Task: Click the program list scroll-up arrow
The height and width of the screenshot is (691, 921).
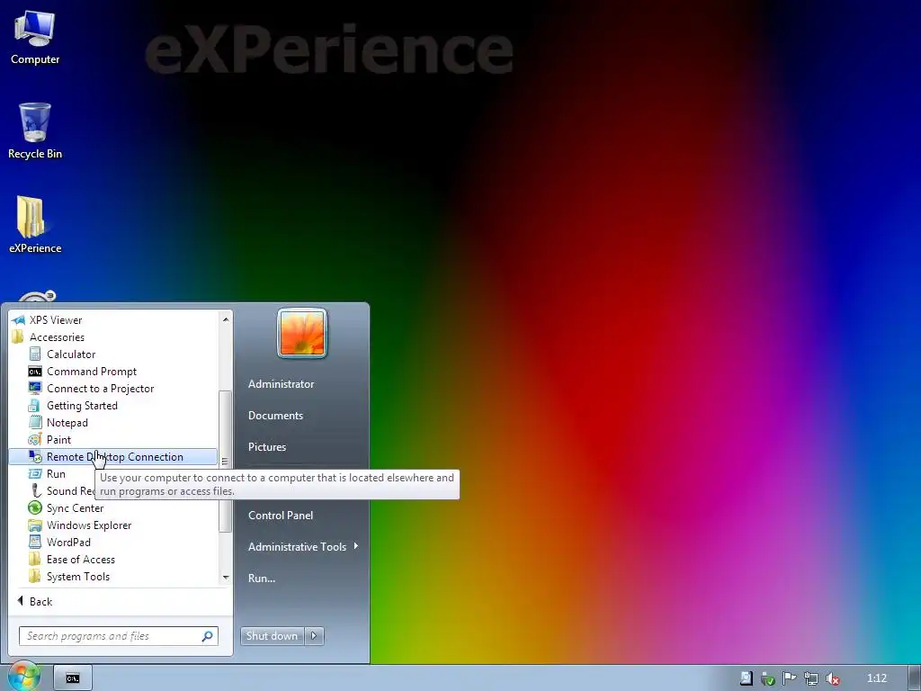Action: (x=226, y=319)
